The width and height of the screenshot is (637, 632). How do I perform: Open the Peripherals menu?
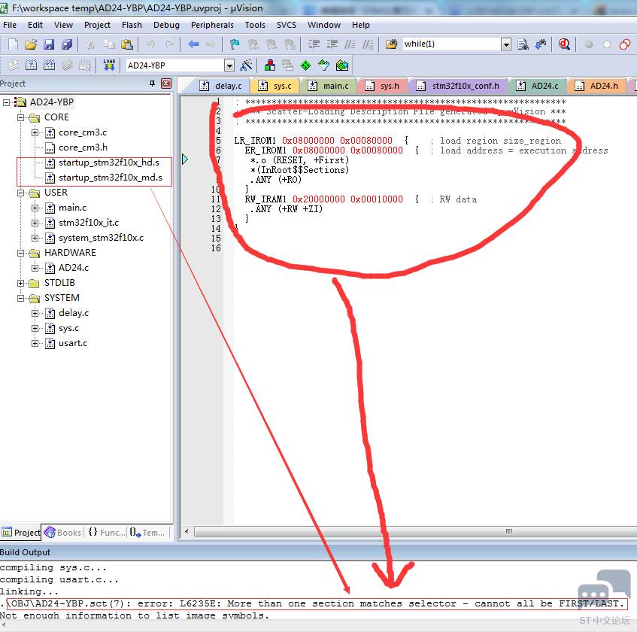click(212, 25)
